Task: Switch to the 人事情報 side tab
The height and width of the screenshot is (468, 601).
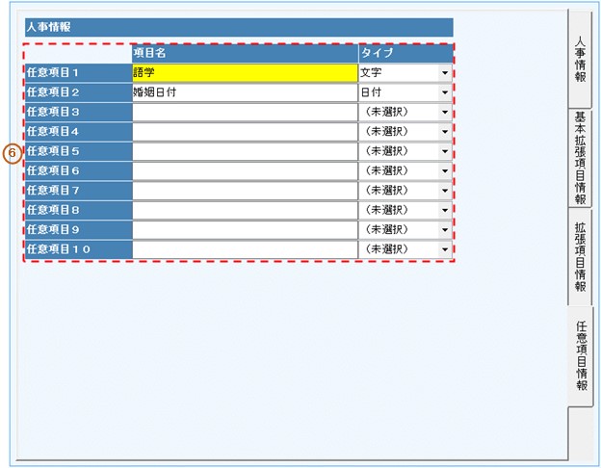Action: [x=580, y=60]
